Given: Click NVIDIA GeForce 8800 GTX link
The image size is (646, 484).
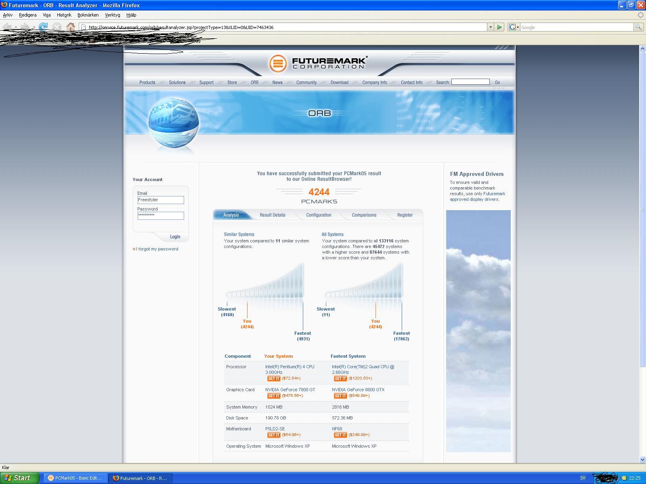Looking at the screenshot, I should (358, 390).
